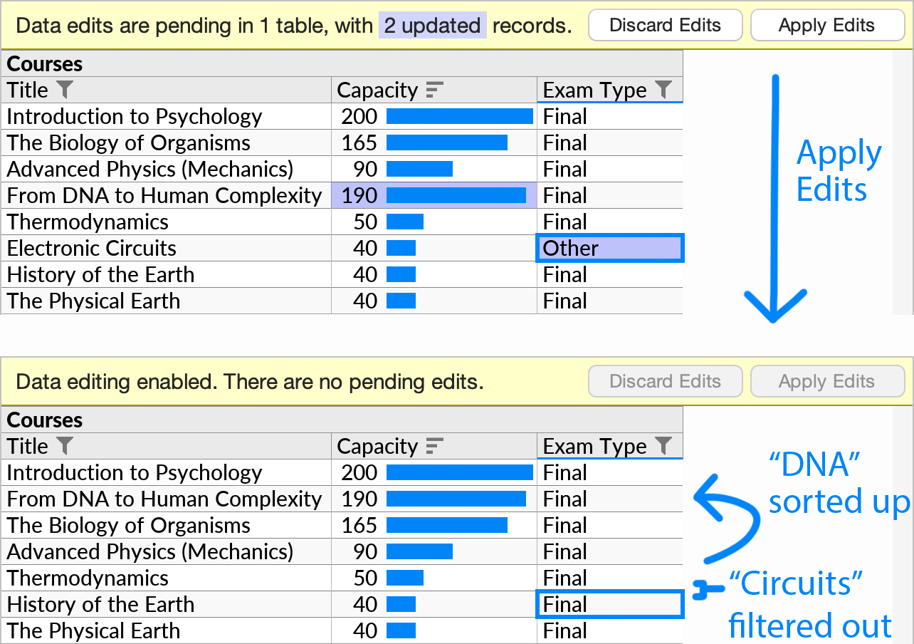
Task: Click the capacity bar for Introduction to Psychology
Action: 458,115
